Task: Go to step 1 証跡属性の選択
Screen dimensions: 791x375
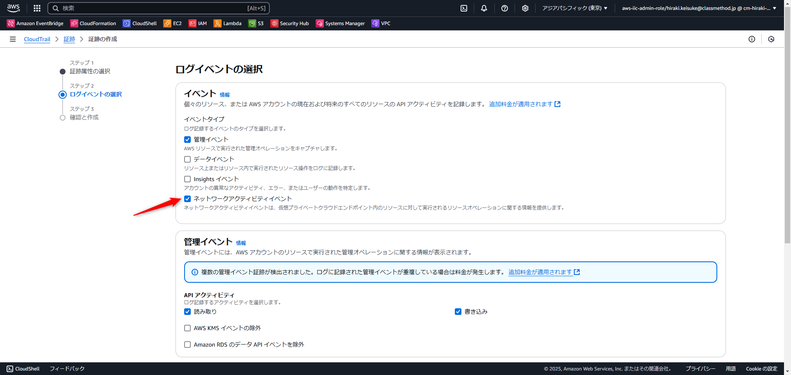Action: click(x=90, y=71)
